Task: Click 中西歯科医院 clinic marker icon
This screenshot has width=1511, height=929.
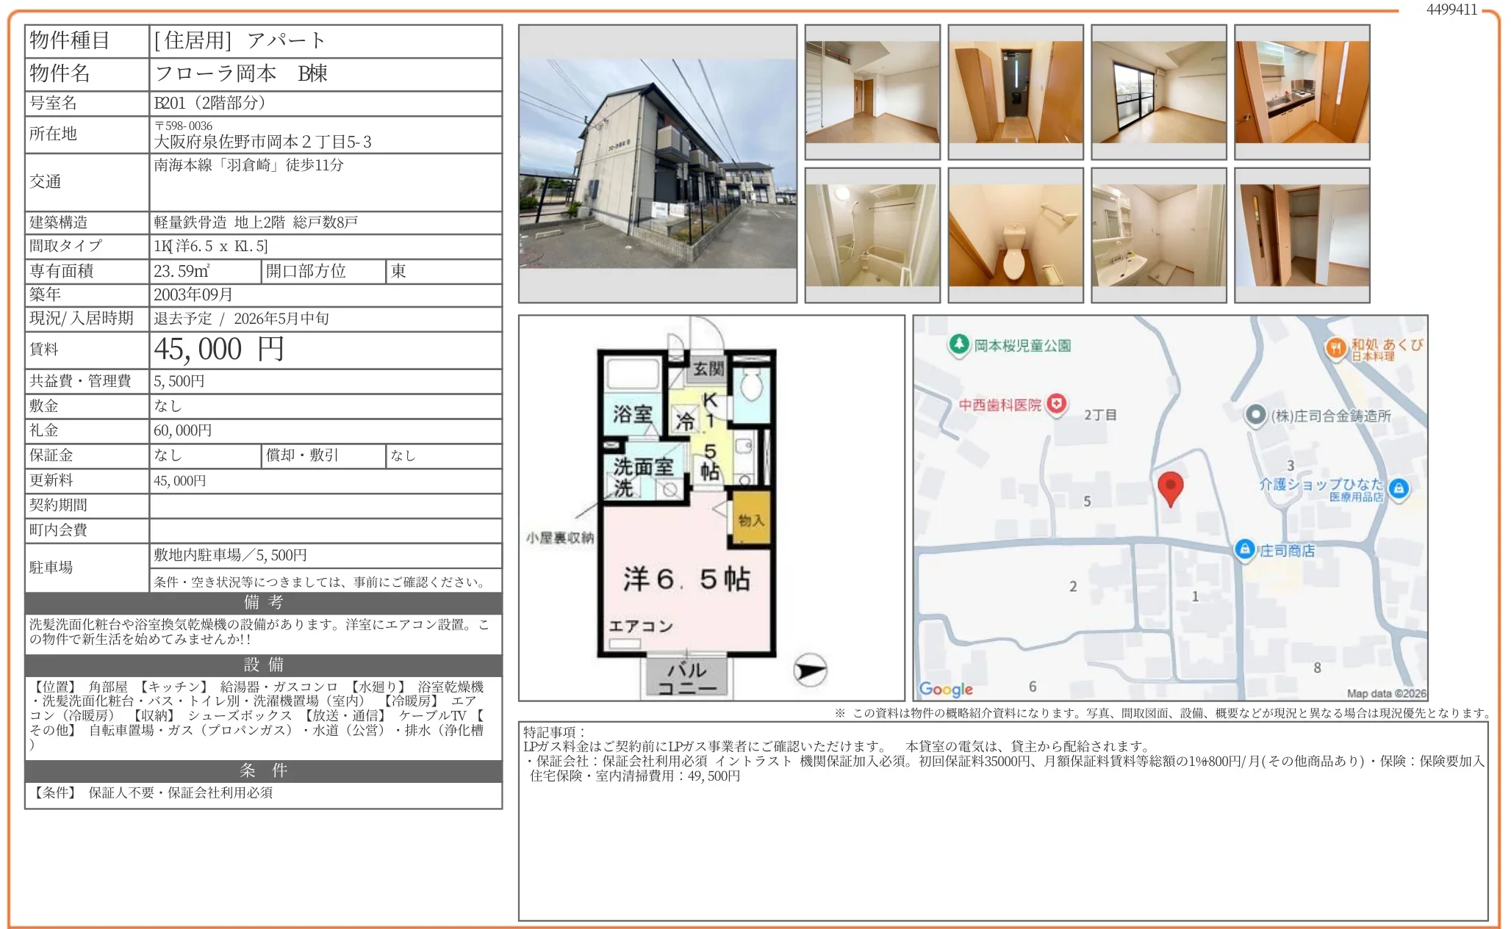Action: coord(1056,403)
